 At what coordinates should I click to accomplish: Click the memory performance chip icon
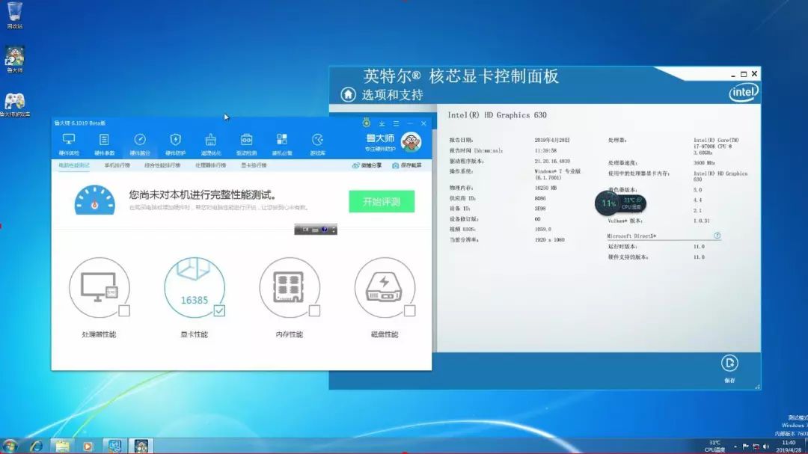pos(289,287)
